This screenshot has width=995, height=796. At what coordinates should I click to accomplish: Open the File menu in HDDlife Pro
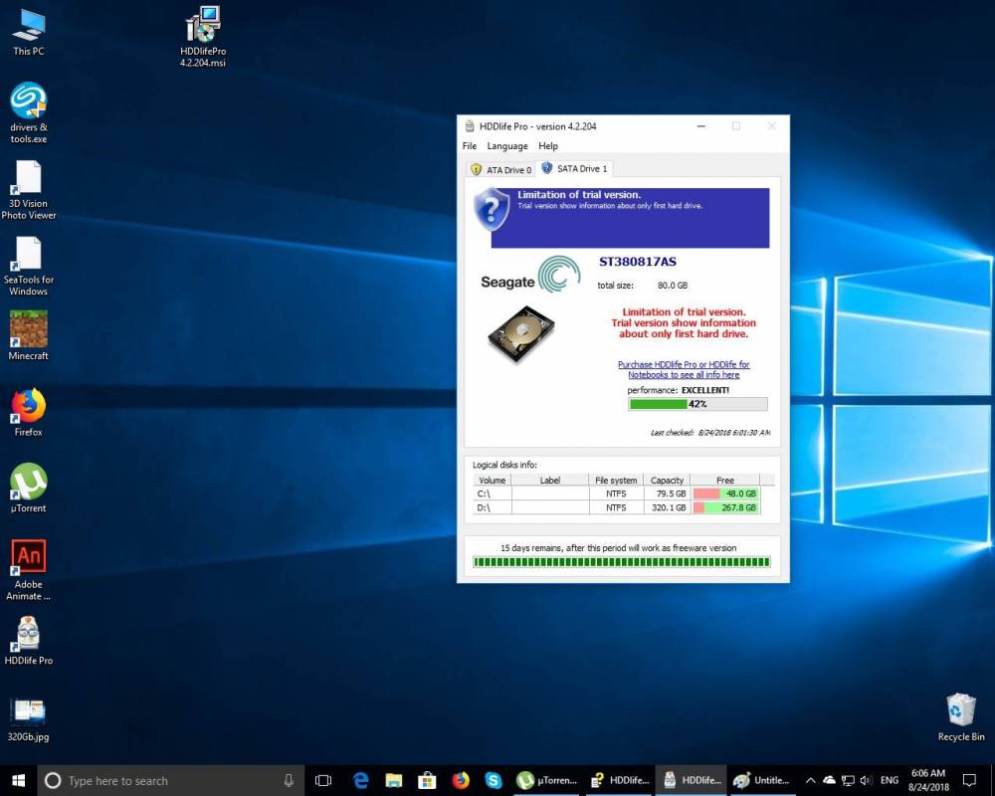tap(469, 146)
